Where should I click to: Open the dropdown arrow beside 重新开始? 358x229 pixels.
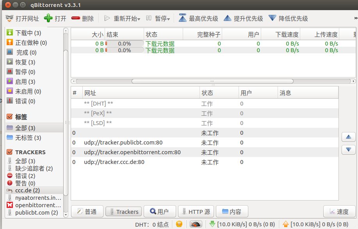point(139,19)
